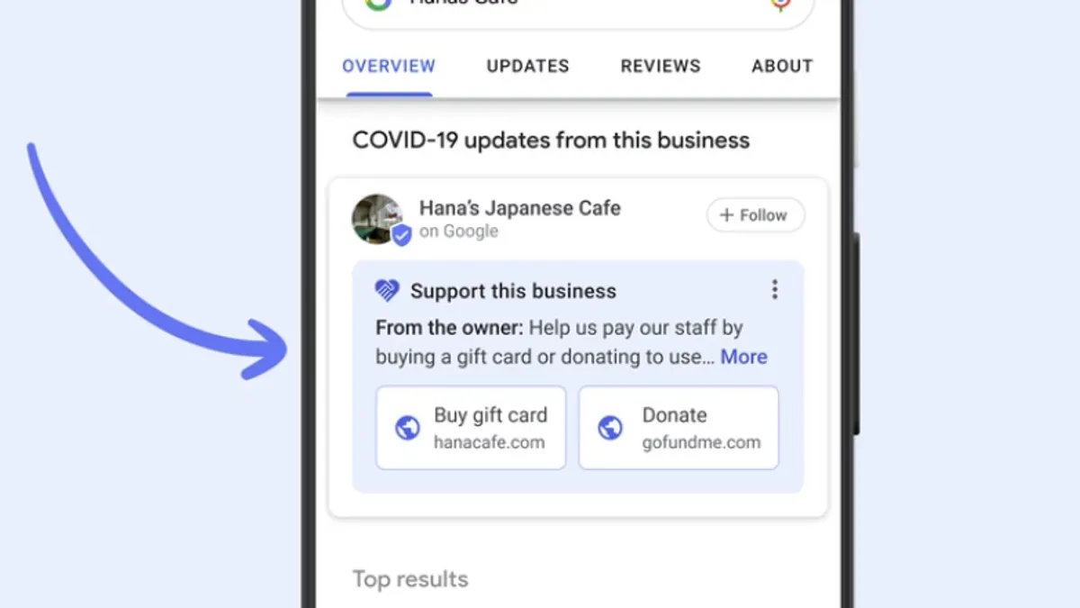Open the three-dot options menu

[774, 289]
